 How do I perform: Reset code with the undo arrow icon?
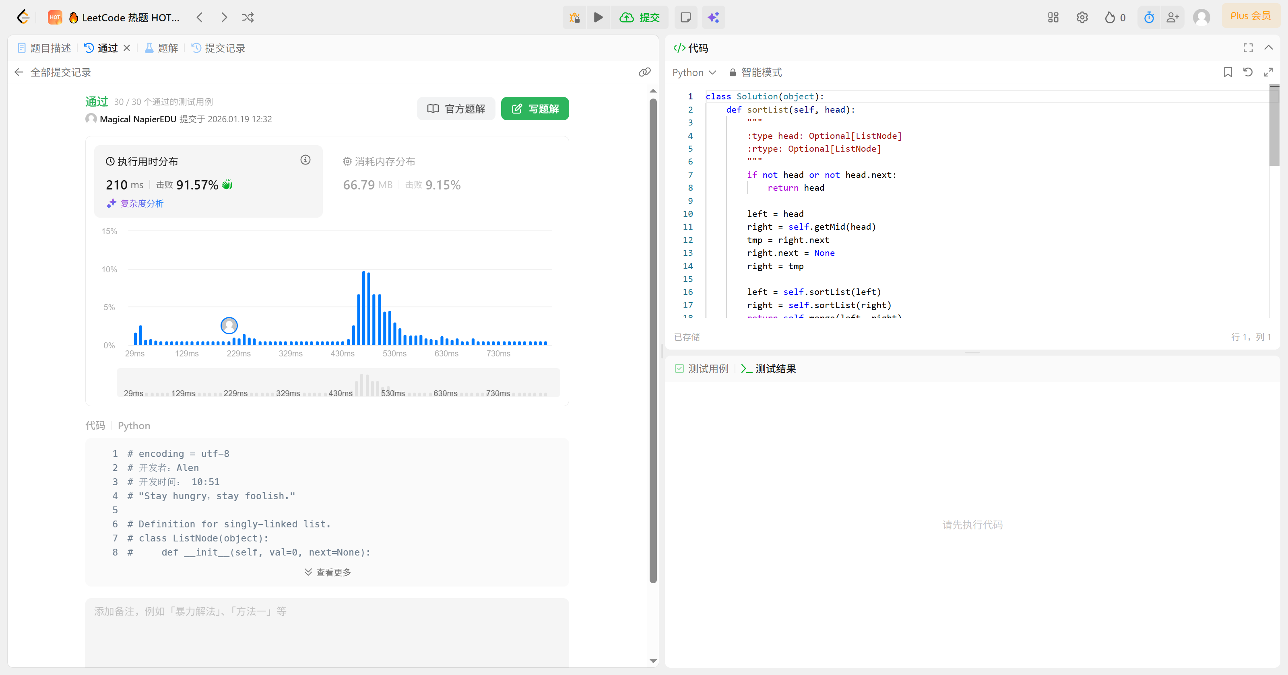1247,72
